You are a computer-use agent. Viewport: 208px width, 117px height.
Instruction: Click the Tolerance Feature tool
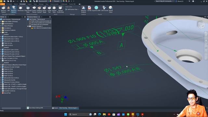(4, 9)
